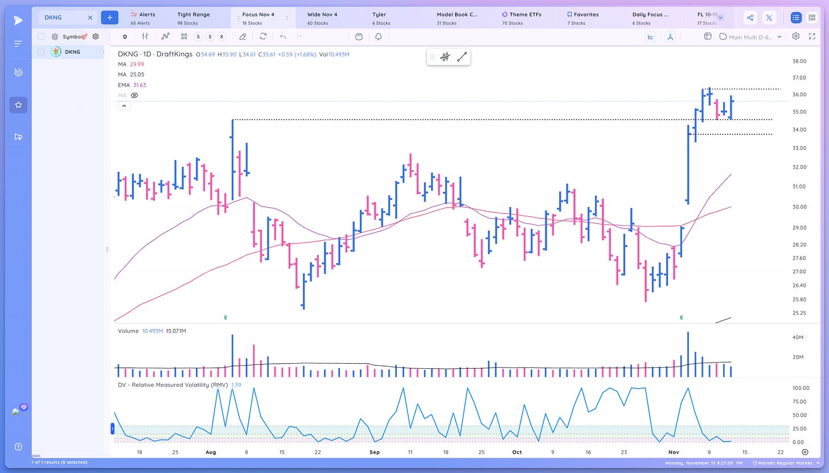
Task: Open the user profile avatar
Action: (x=17, y=412)
